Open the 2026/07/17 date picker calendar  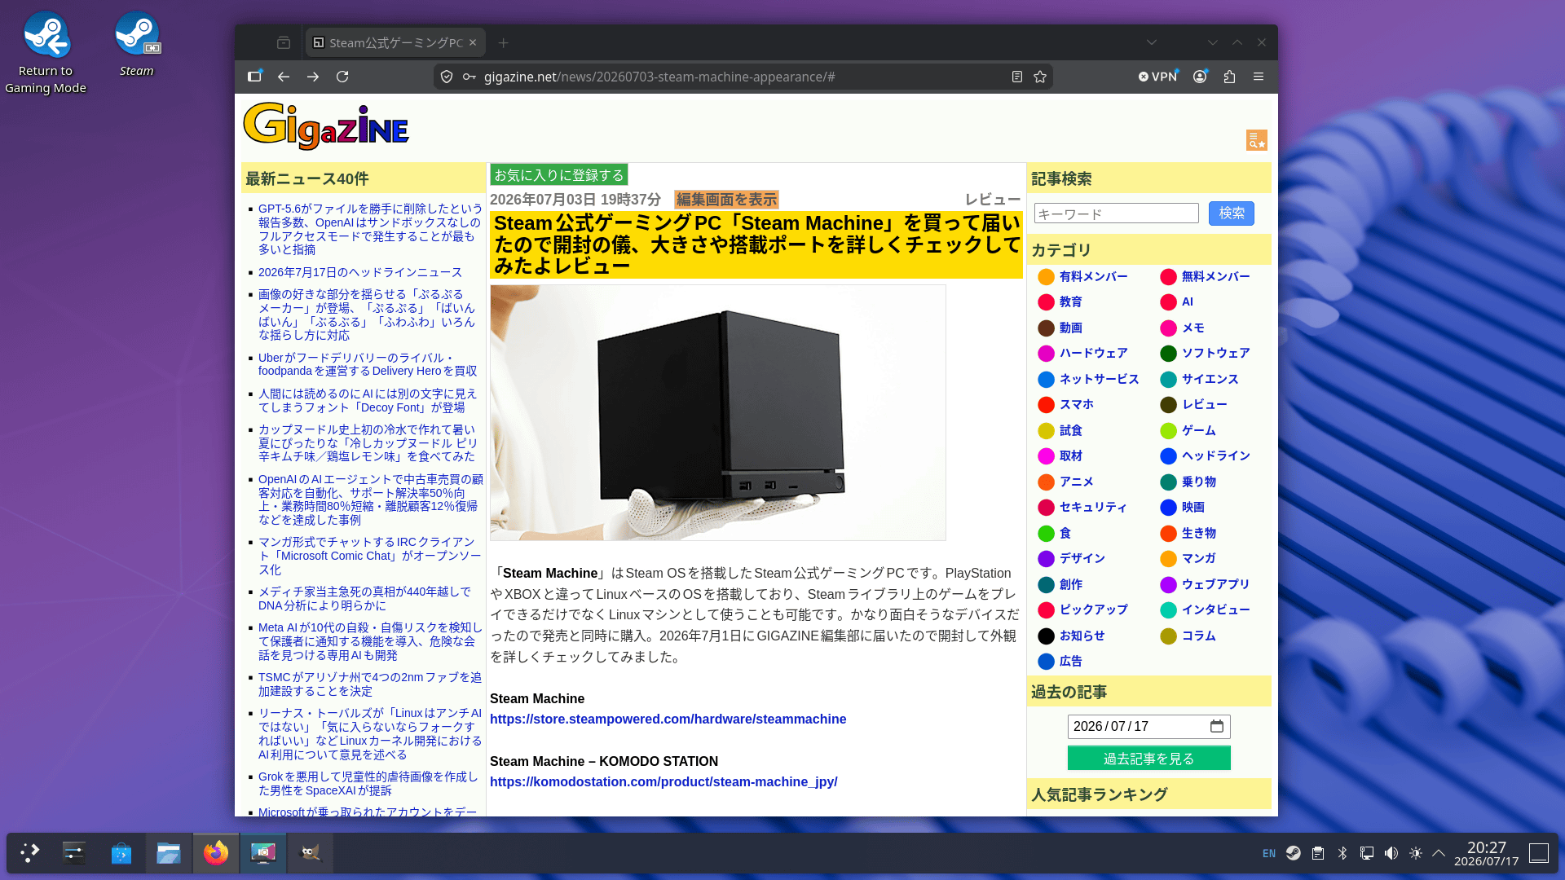click(1217, 726)
